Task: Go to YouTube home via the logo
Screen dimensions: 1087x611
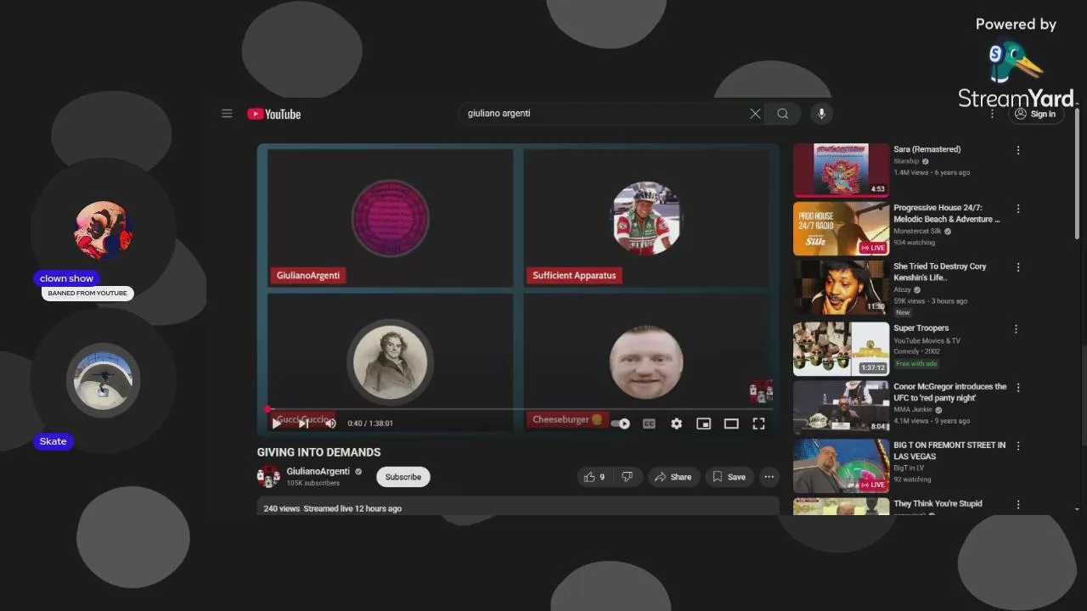Action: click(x=273, y=114)
